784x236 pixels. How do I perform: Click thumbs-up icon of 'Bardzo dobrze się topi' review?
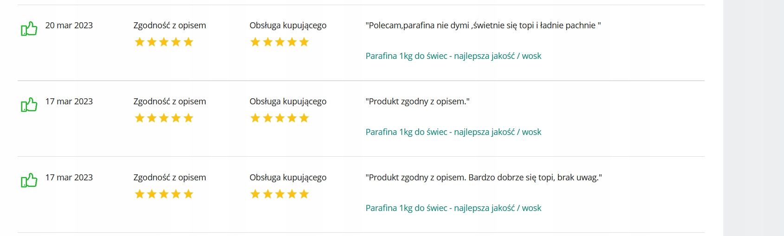point(29,180)
